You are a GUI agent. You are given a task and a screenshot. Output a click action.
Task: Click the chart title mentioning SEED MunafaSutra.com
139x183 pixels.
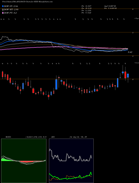[27, 2]
